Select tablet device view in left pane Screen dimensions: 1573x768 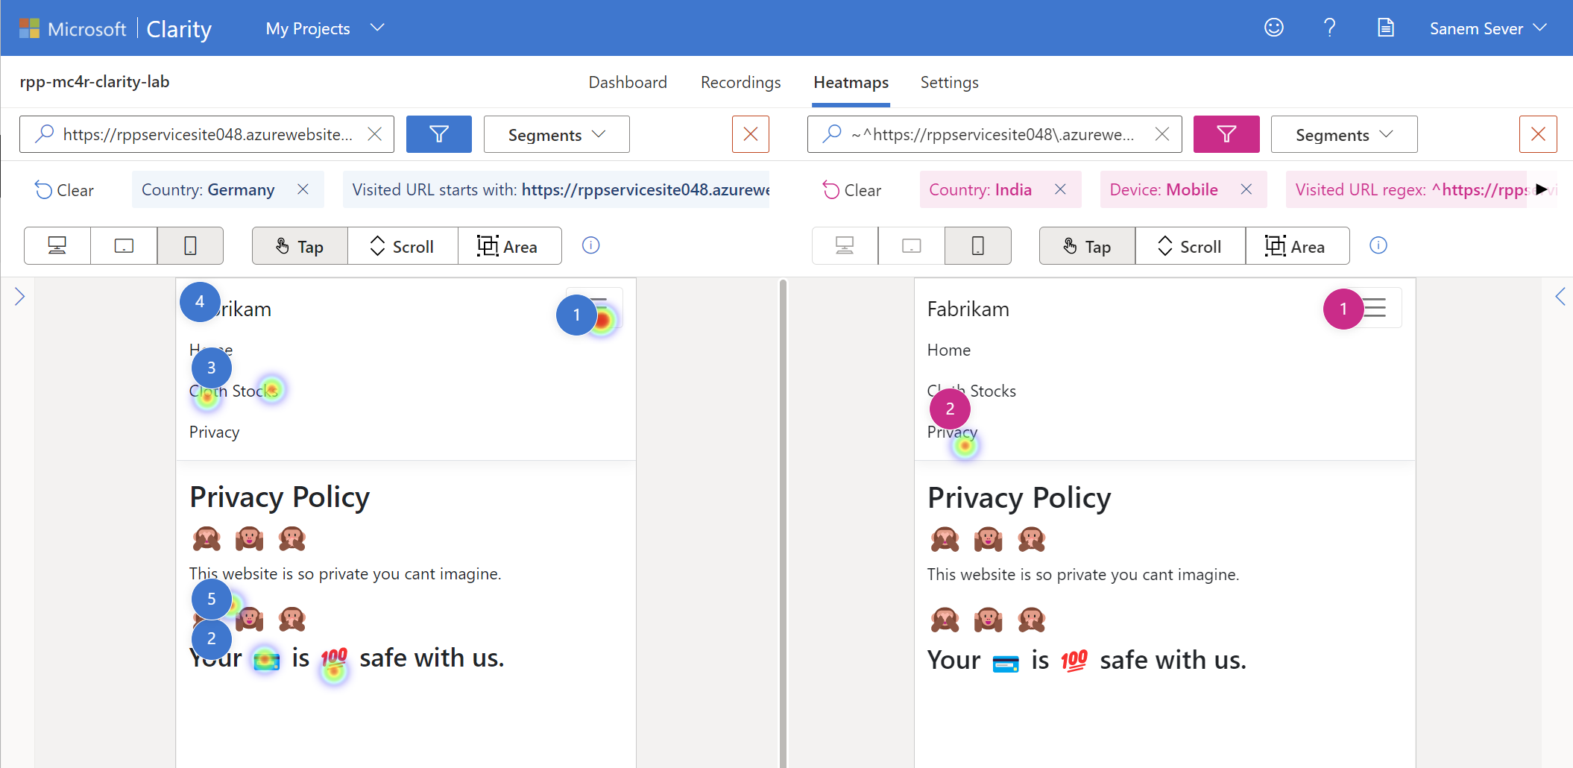click(x=124, y=245)
